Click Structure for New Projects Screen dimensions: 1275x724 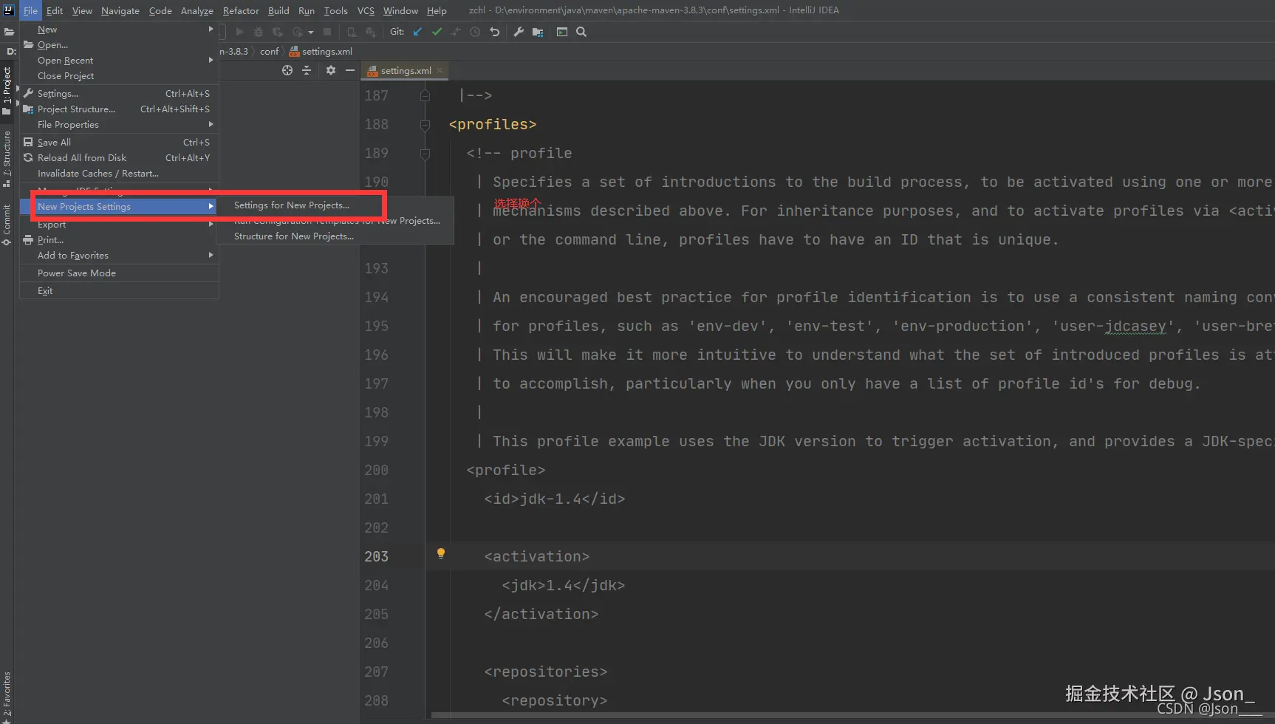[293, 236]
